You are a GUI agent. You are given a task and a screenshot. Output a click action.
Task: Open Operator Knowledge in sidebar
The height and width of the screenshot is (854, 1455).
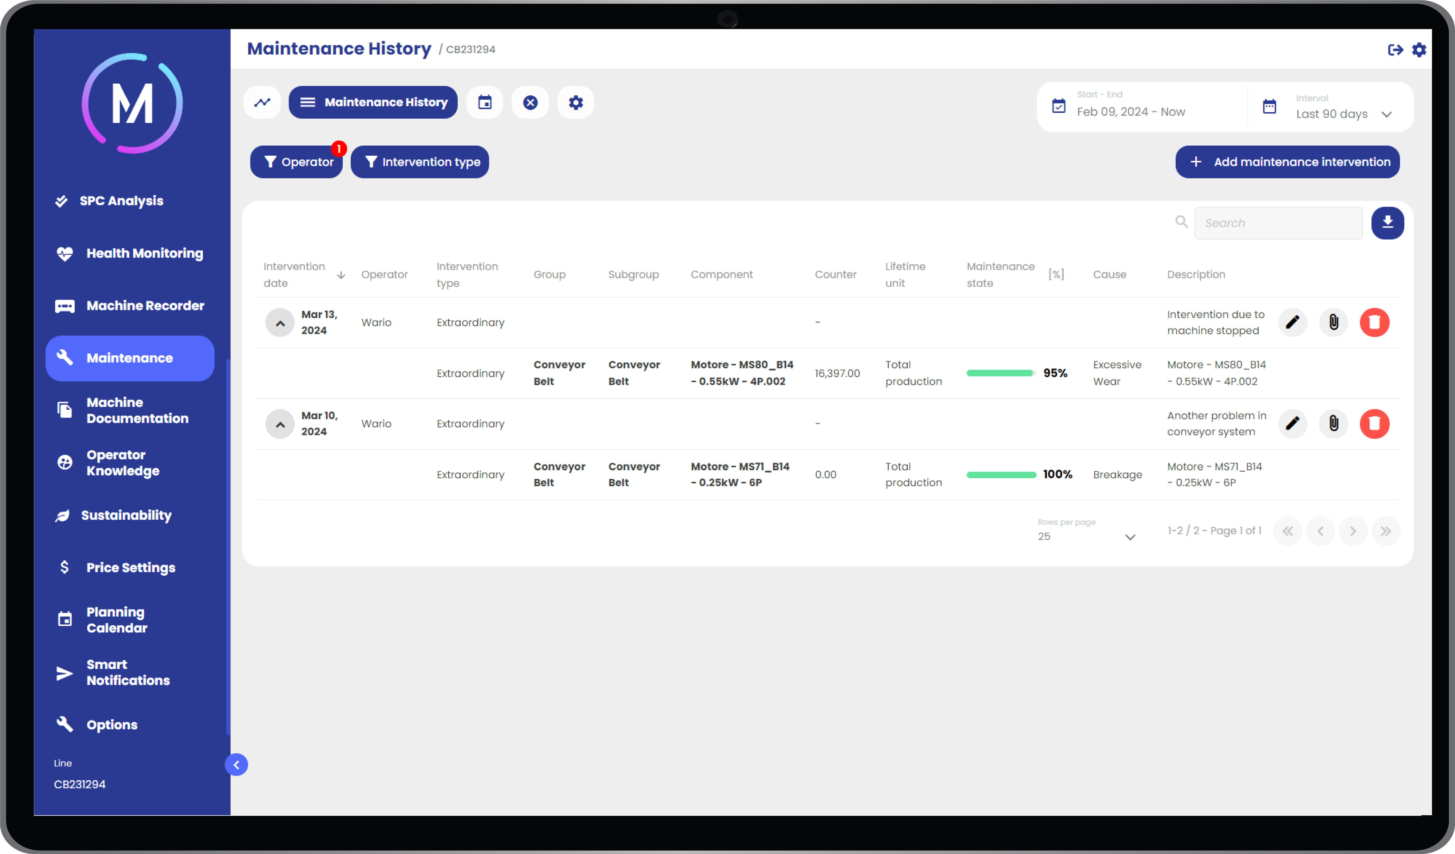(x=130, y=463)
